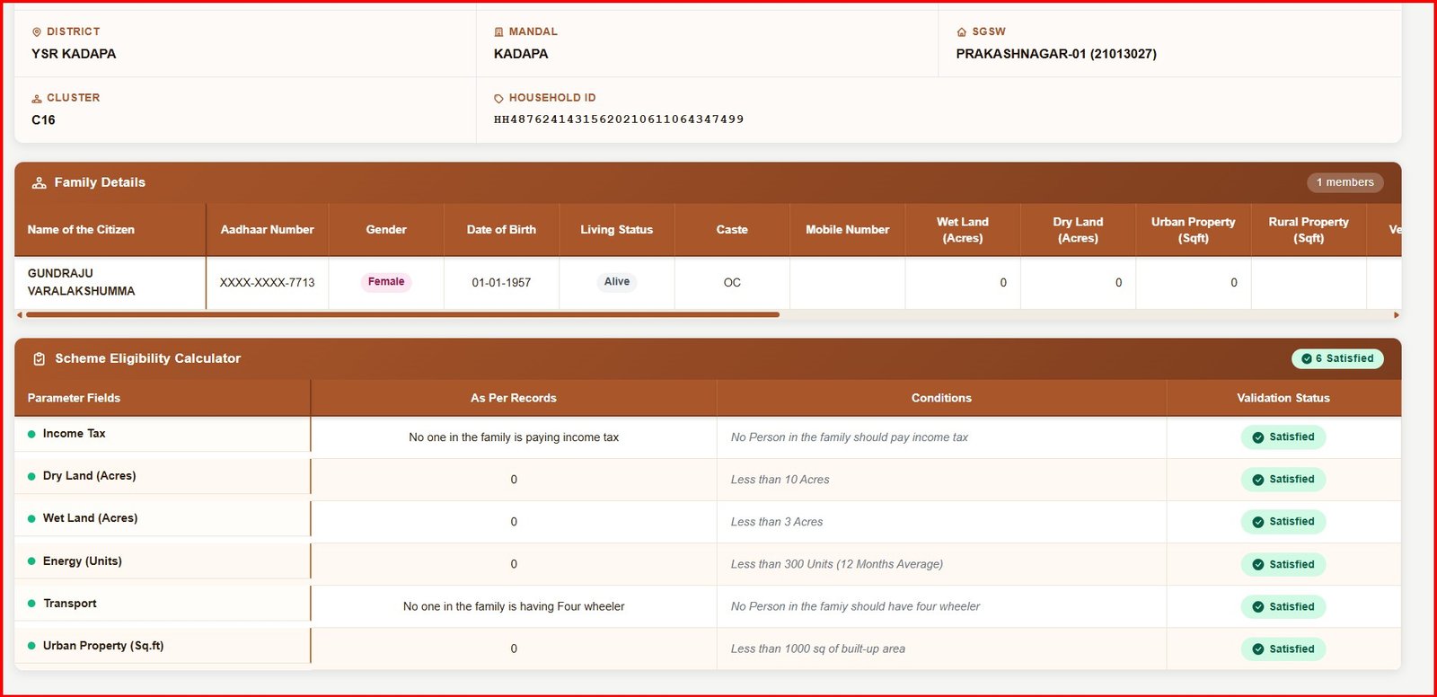Click the Urban Property Satisfied badge
Screen dimensions: 1437x697
click(x=1283, y=649)
